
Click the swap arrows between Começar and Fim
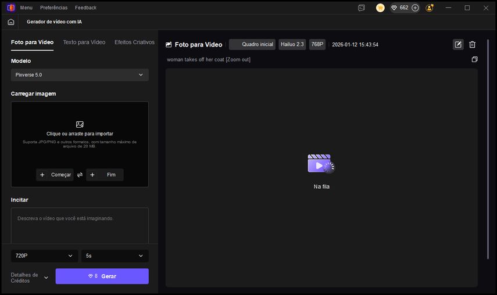point(80,175)
